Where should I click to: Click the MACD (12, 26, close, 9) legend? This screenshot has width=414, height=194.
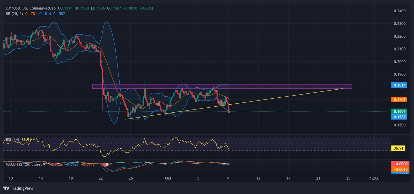(x=26, y=164)
